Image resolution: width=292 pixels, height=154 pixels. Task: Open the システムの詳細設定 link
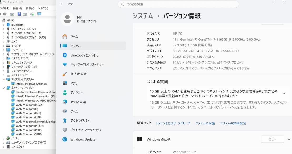click(x=233, y=123)
